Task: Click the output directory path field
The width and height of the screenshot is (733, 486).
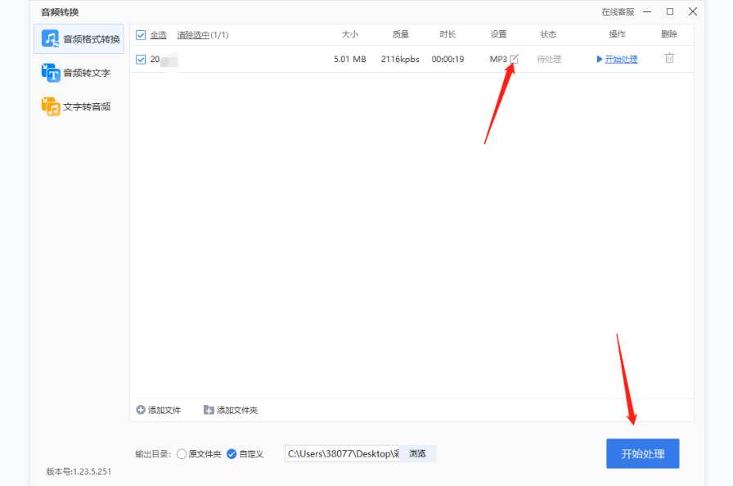Action: [x=344, y=452]
